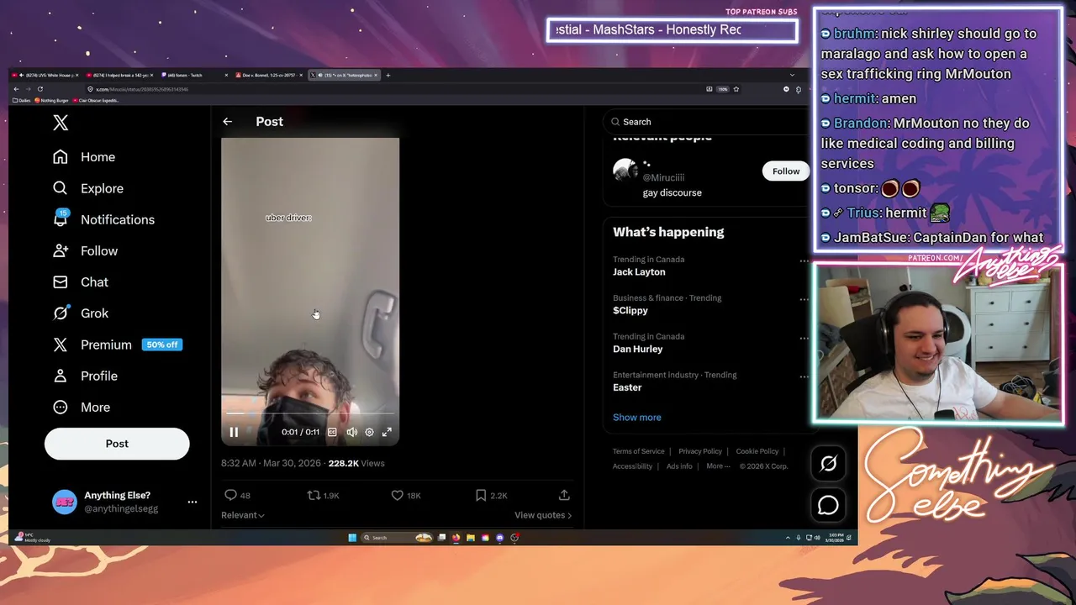The height and width of the screenshot is (605, 1076).
Task: Click the white Post button
Action: (117, 444)
